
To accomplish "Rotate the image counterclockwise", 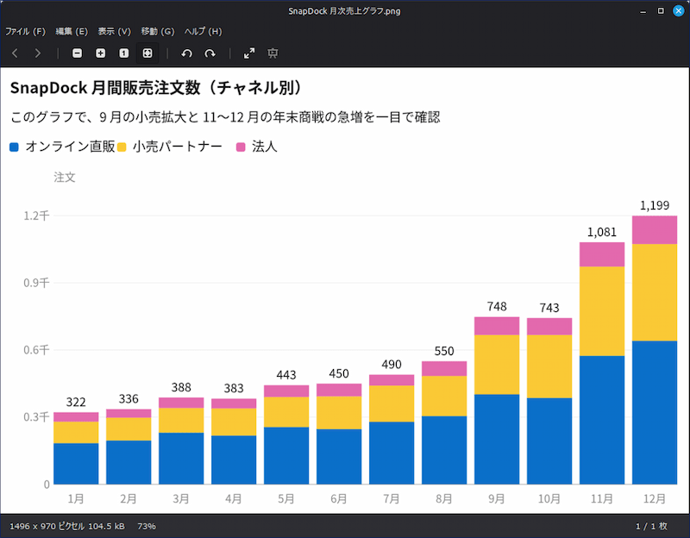I will [186, 53].
